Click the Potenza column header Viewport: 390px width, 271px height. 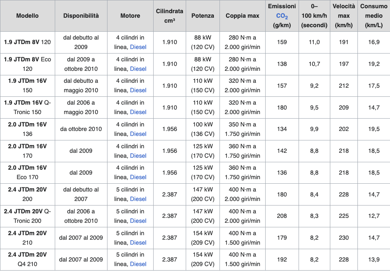[x=203, y=16]
